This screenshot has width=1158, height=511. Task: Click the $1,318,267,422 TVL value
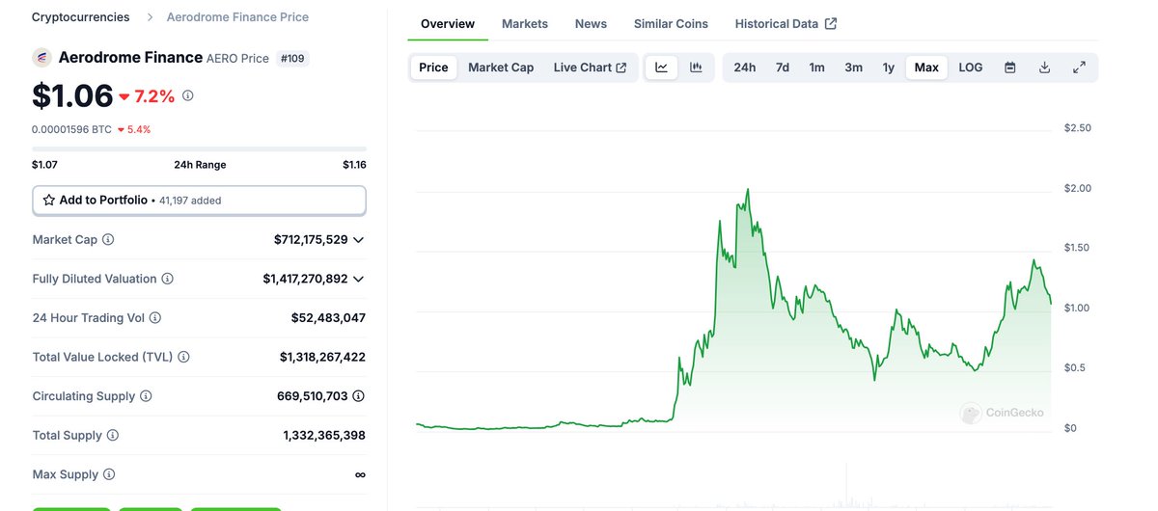(x=322, y=357)
